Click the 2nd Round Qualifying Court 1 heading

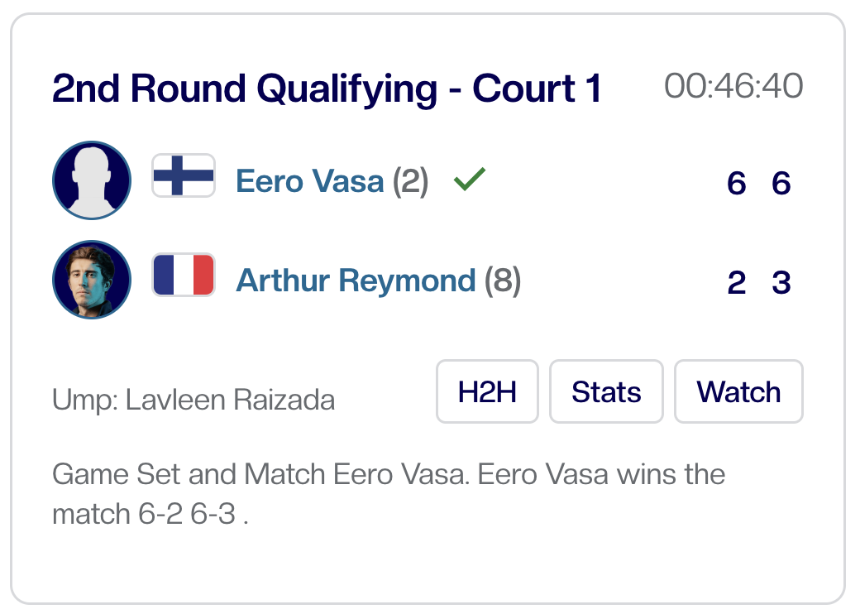pos(327,89)
